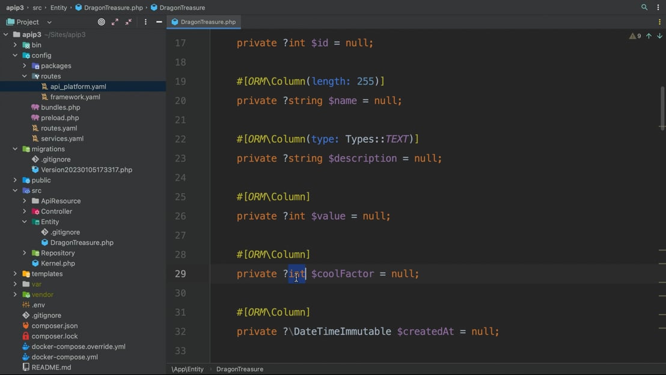Viewport: 666px width, 375px height.
Task: Open the Project view dropdown
Action: [49, 22]
